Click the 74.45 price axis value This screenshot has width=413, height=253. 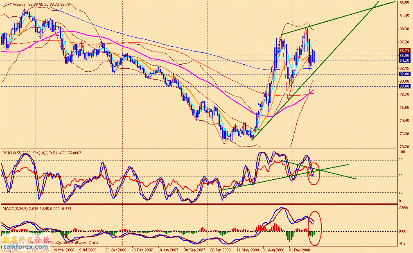[x=404, y=121]
